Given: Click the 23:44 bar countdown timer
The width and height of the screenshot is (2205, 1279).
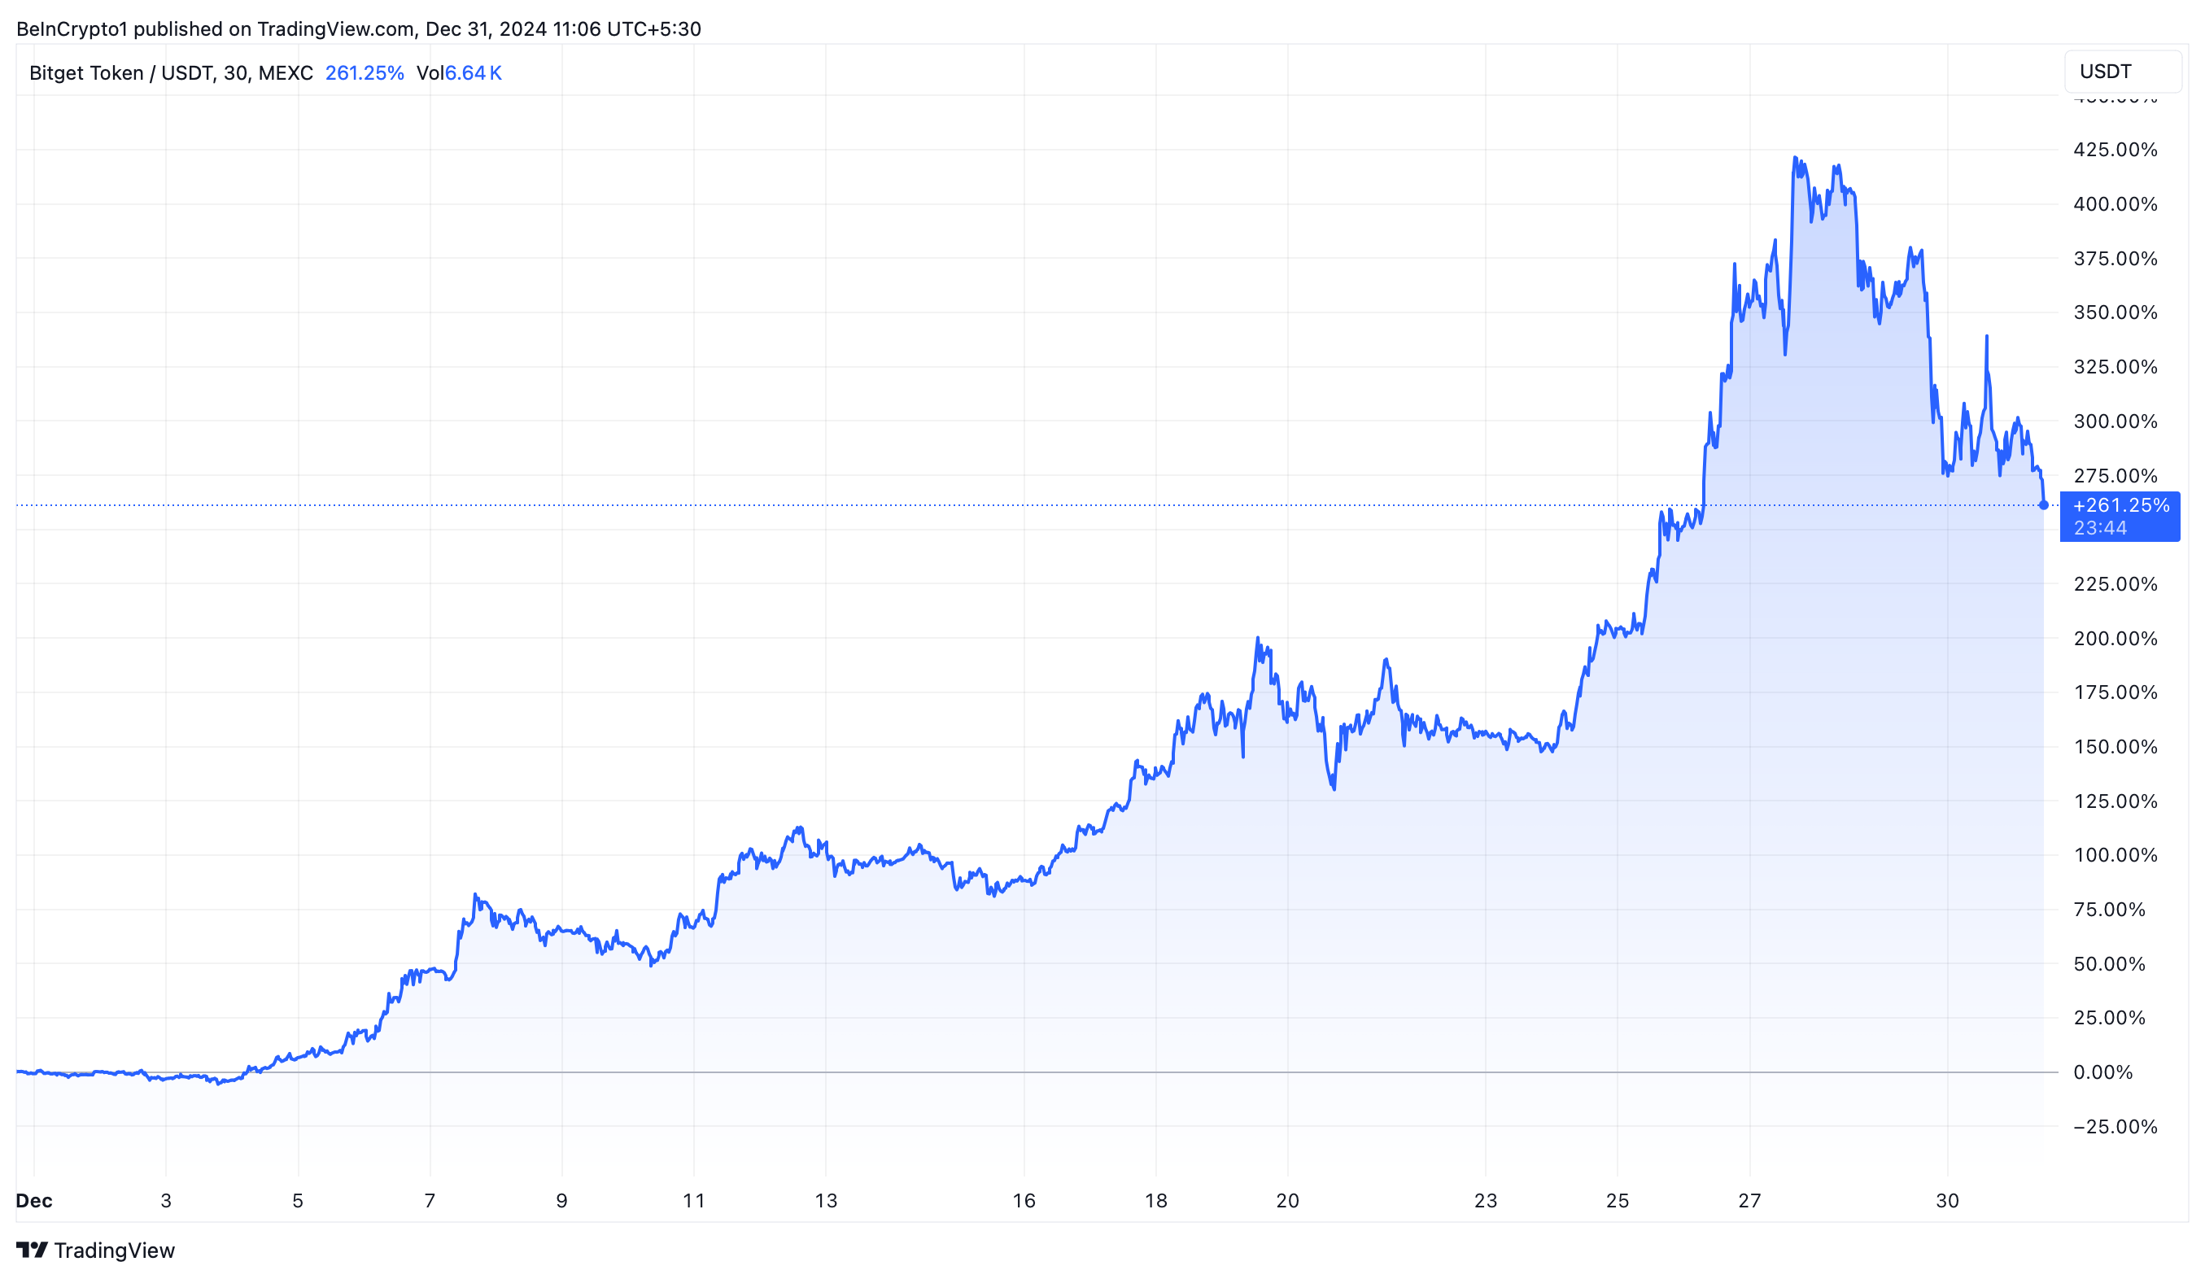Looking at the screenshot, I should 2100,528.
